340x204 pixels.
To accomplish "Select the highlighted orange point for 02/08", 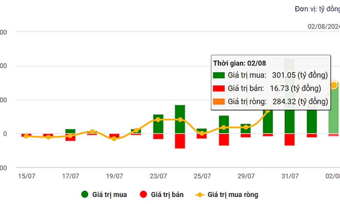I will pos(334,85).
